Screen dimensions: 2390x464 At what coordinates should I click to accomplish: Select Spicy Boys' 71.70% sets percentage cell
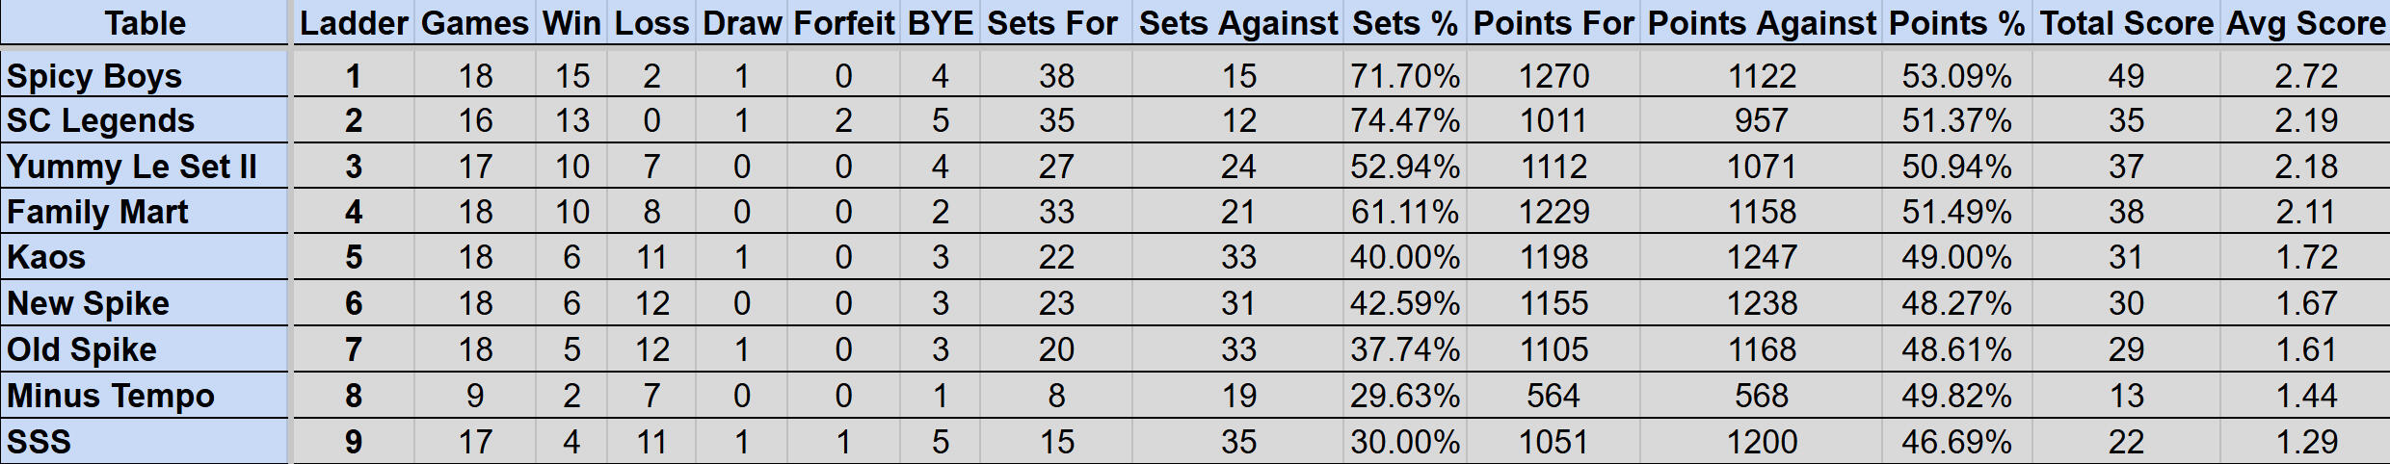tap(1404, 76)
